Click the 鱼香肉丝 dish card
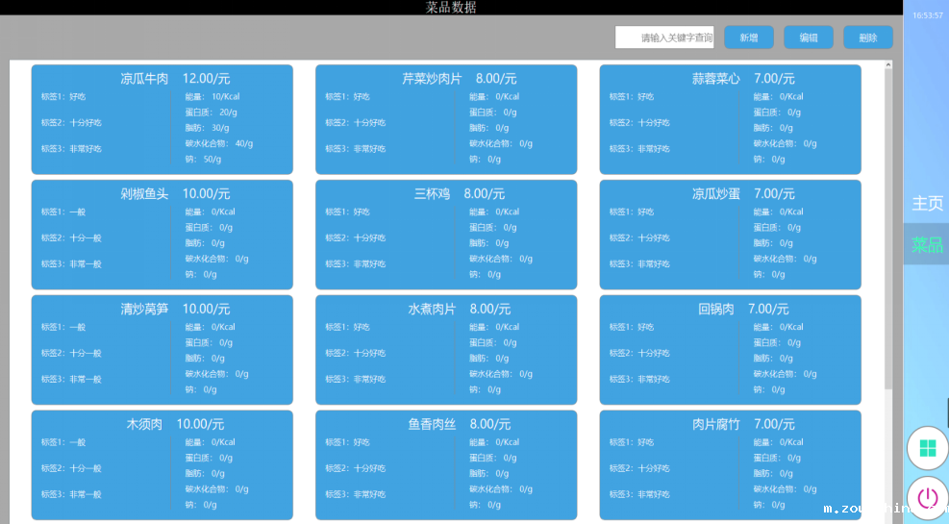949x524 pixels. [x=446, y=465]
